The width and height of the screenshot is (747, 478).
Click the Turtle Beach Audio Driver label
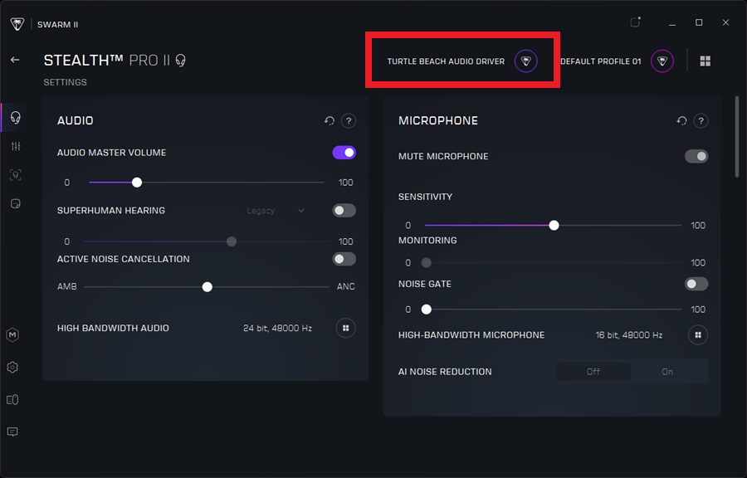coord(446,61)
